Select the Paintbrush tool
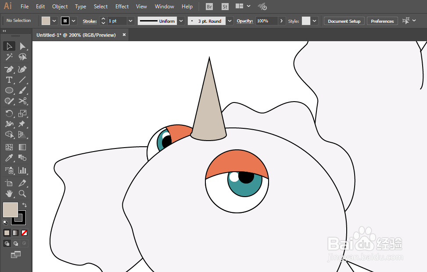427x272 pixels. point(22,91)
